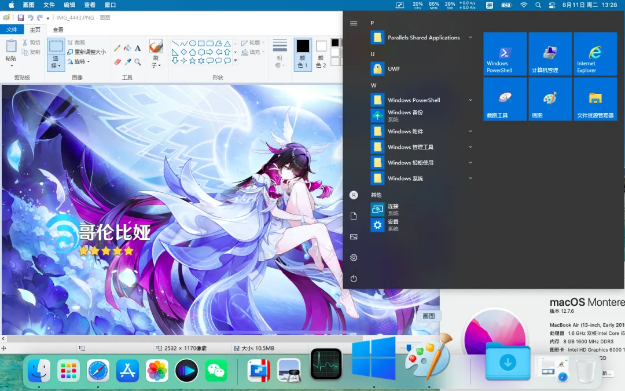
Task: Select the Color picker eyedropper tool
Action: tap(127, 62)
